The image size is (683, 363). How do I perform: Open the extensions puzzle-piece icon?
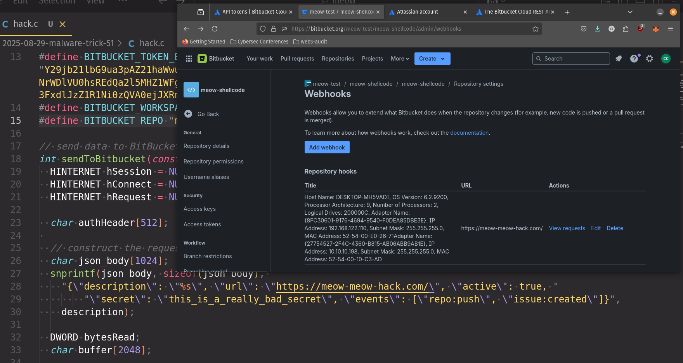(x=626, y=29)
